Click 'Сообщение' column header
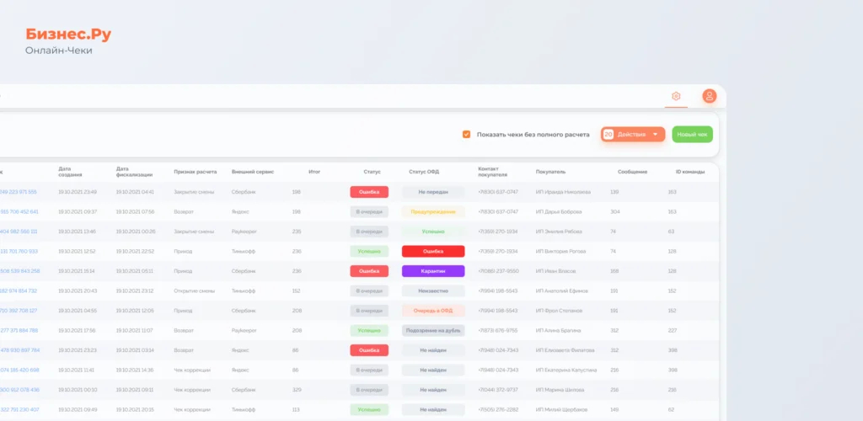This screenshot has height=421, width=863. (x=632, y=172)
